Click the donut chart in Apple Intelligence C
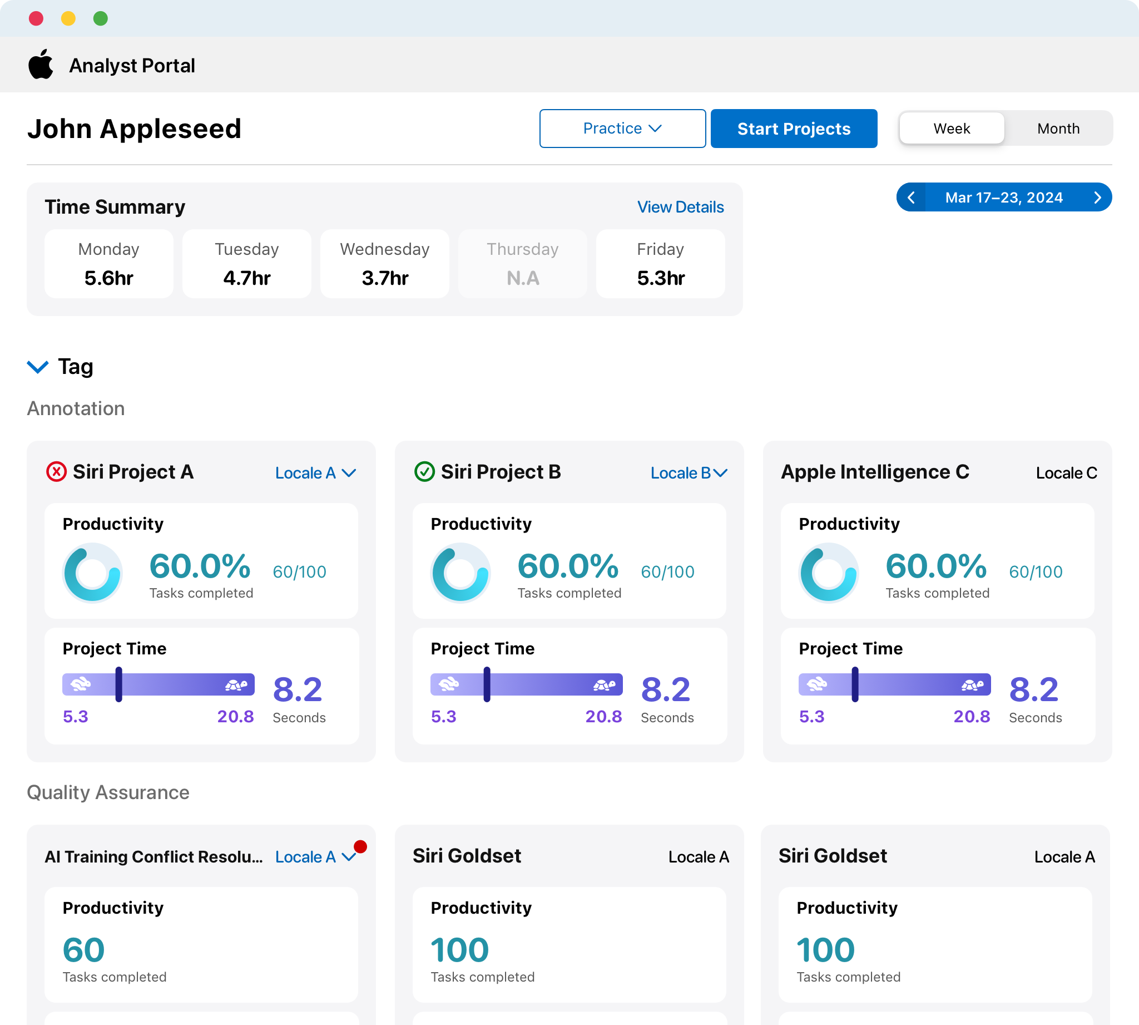The width and height of the screenshot is (1139, 1025). 828,573
